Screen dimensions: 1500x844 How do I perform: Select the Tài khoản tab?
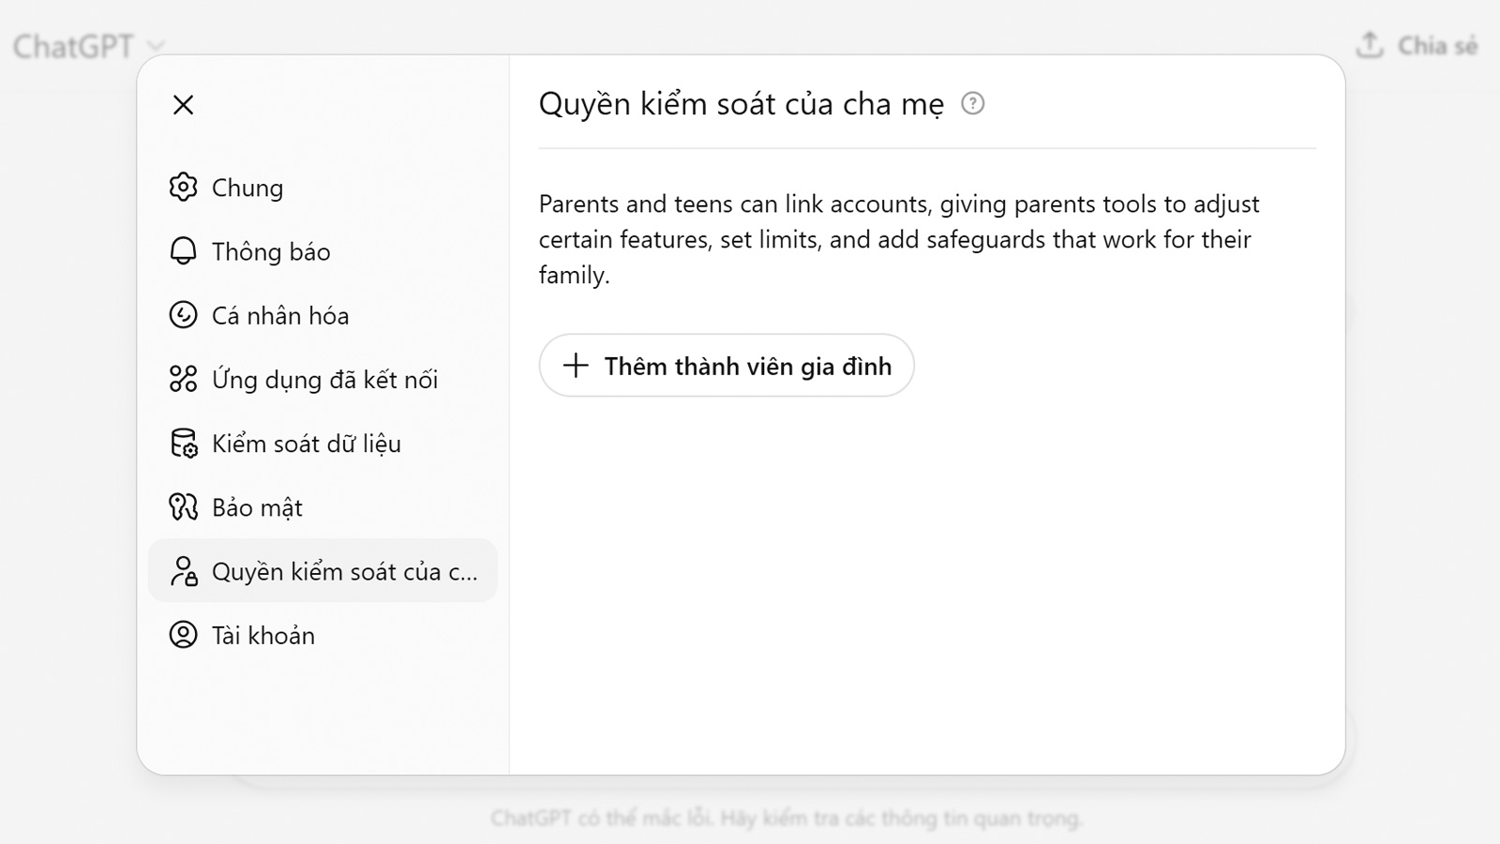[263, 635]
